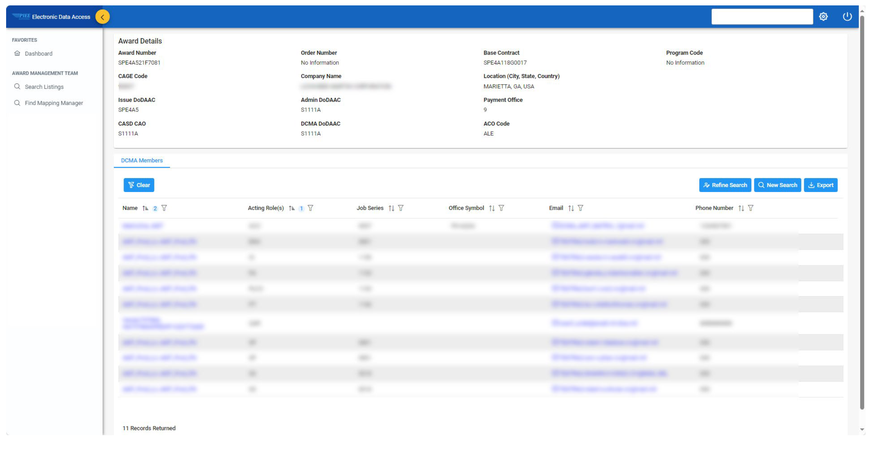This screenshot has height=451, width=879.
Task: Click the Name column filter icon
Action: tap(164, 208)
